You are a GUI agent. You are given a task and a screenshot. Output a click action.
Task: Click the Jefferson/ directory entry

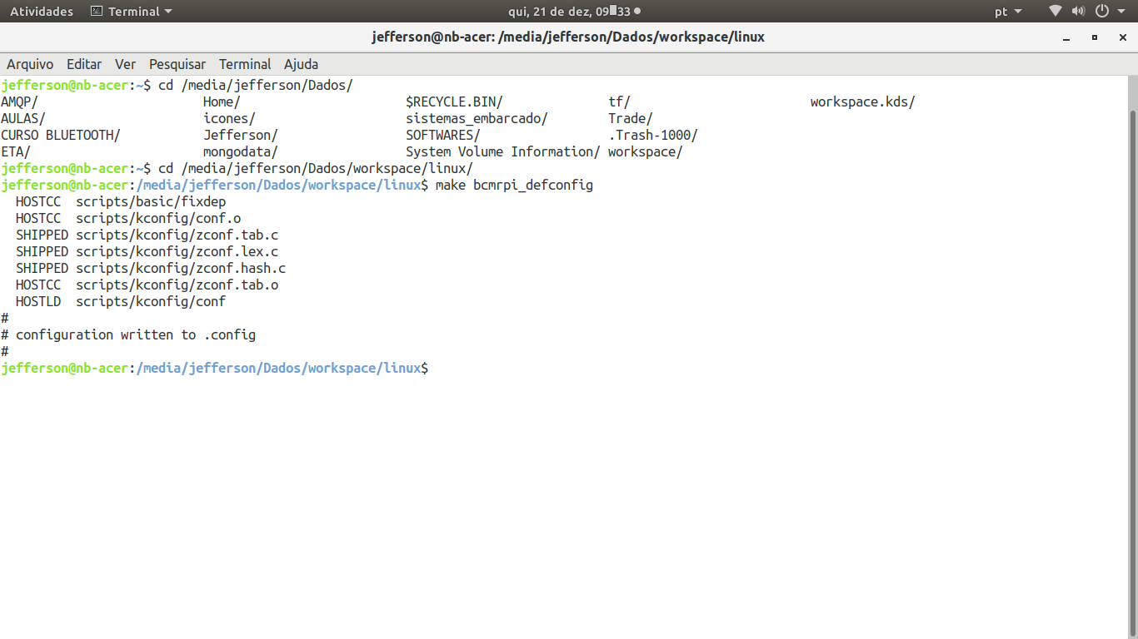[241, 135]
